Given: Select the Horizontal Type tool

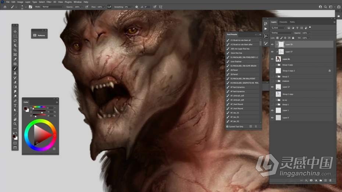Looking at the screenshot, I should (x=15, y=106).
